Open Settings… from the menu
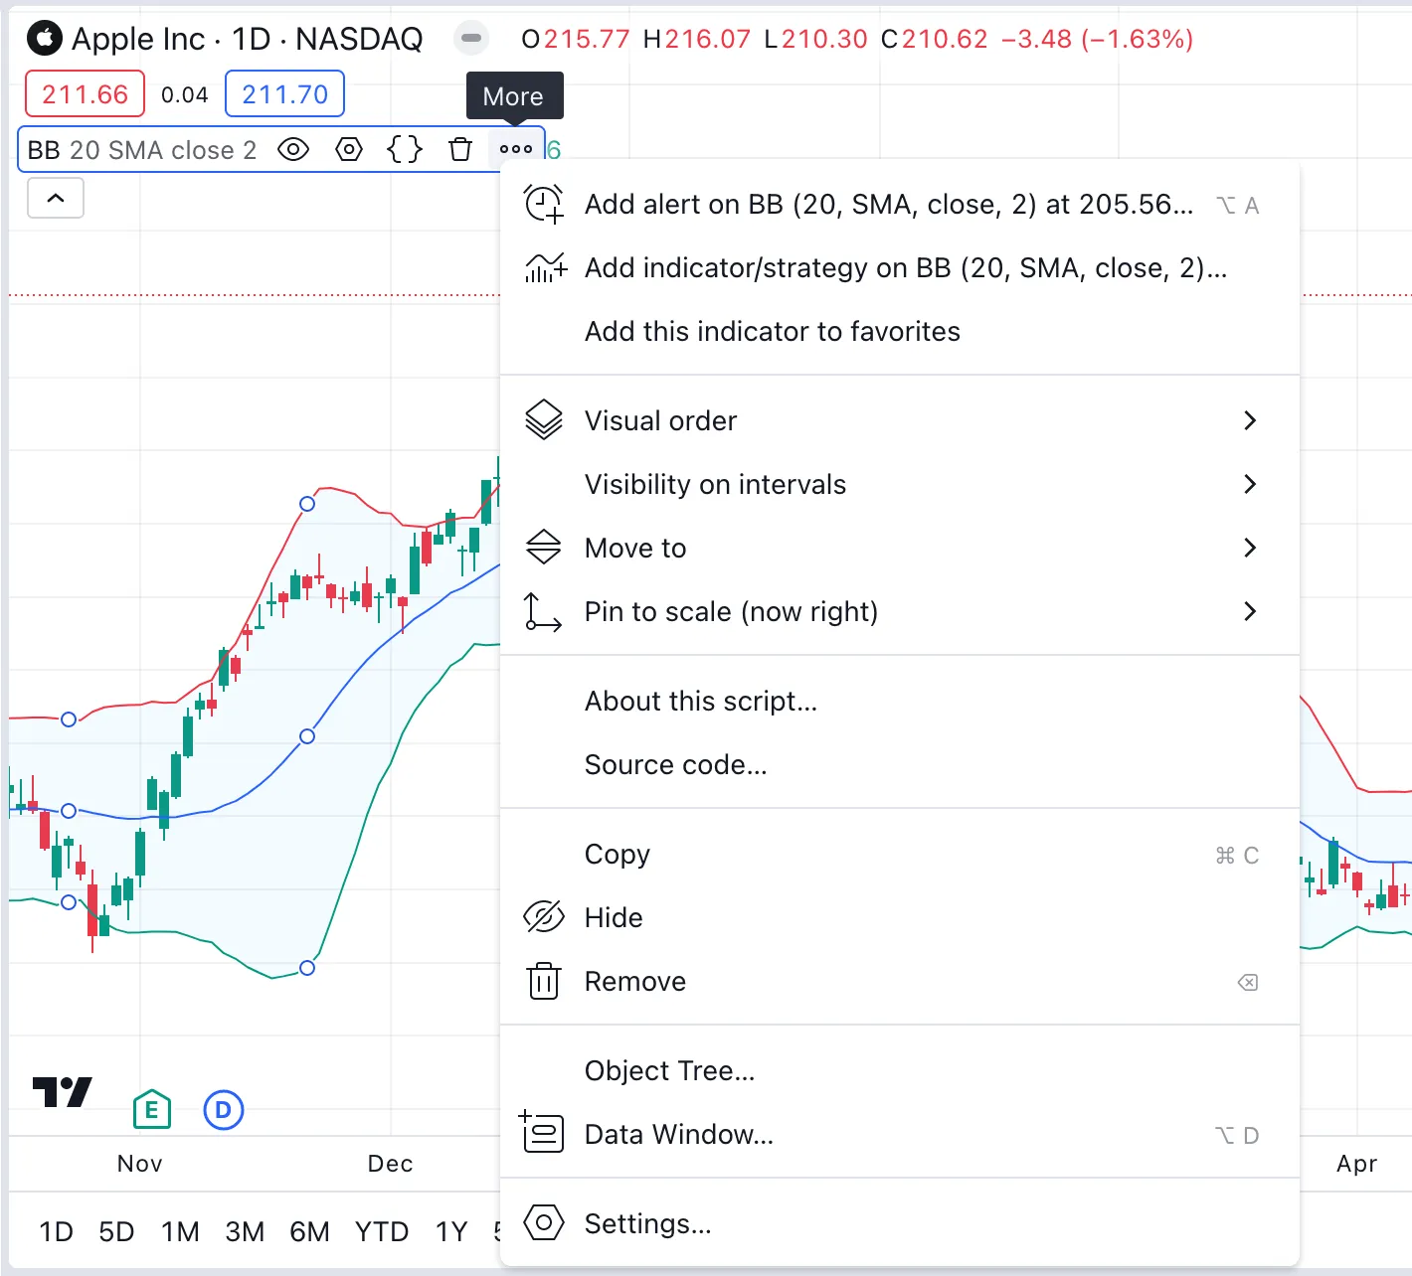The width and height of the screenshot is (1412, 1276). tap(647, 1223)
